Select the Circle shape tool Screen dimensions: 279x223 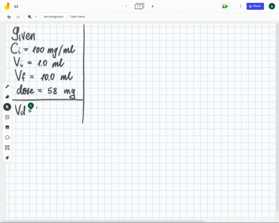7,138
